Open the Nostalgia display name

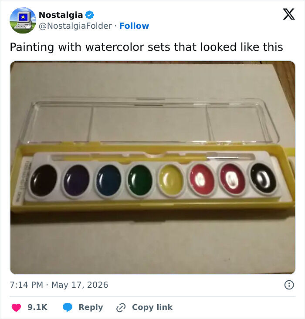click(x=61, y=15)
